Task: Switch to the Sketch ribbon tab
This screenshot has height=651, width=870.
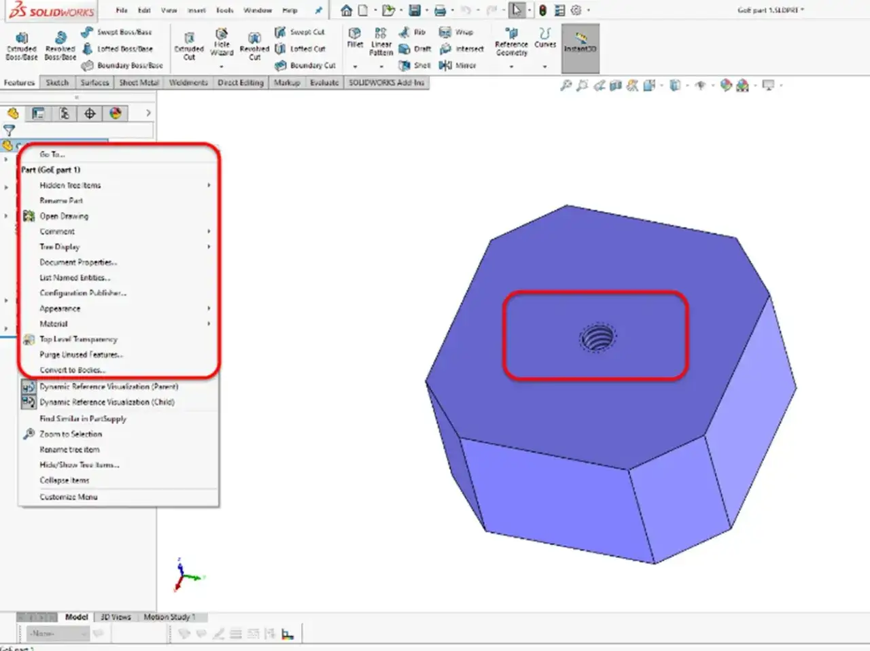Action: coord(57,83)
